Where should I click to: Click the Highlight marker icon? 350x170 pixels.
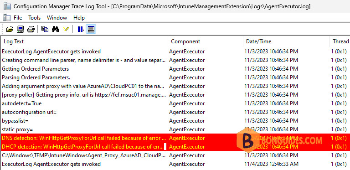66,29
